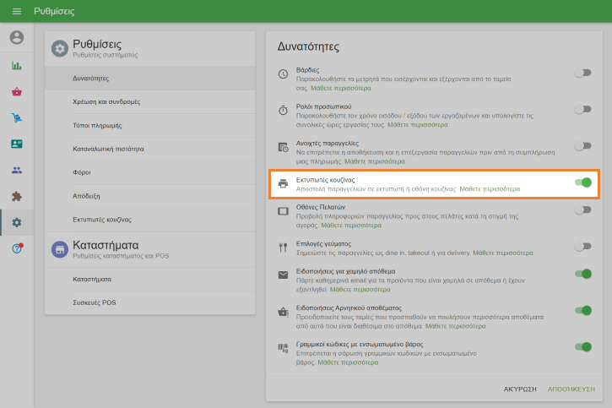Click the ΑΚΥΡΩΣΗ cancel button
This screenshot has height=408, width=612.
[520, 389]
